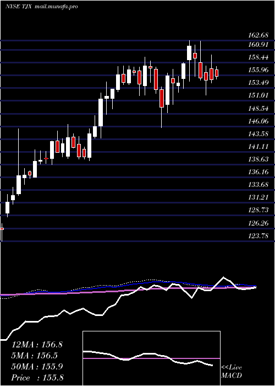Click the 136.16 price level label
Image resolution: width=275 pixels, height=386 pixels.
coord(258,172)
